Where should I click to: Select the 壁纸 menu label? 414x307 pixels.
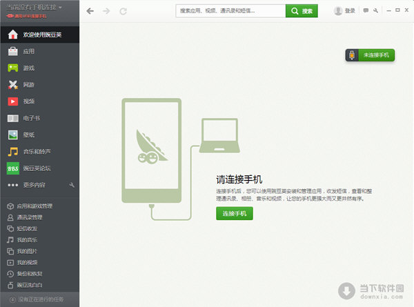pyautogui.click(x=29, y=135)
